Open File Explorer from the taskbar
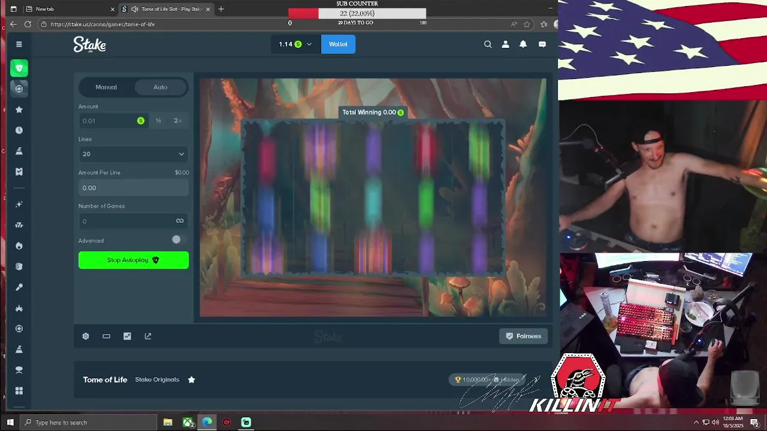This screenshot has width=767, height=431. (168, 423)
